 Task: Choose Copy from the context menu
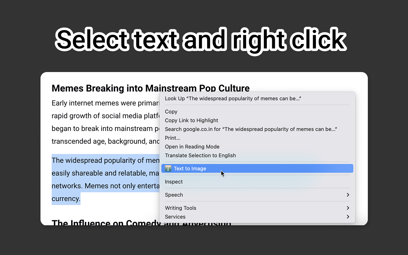pos(171,112)
